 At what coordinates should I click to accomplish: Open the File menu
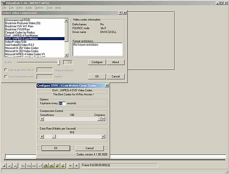pyautogui.click(x=4, y=8)
